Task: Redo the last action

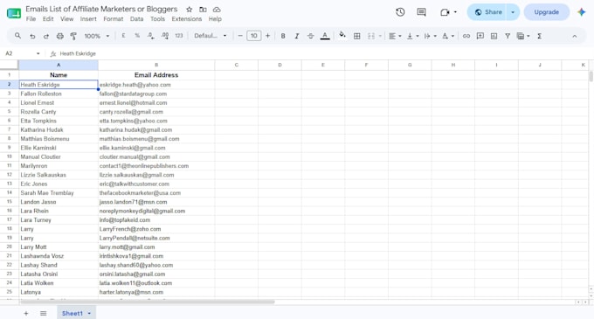Action: 45,36
